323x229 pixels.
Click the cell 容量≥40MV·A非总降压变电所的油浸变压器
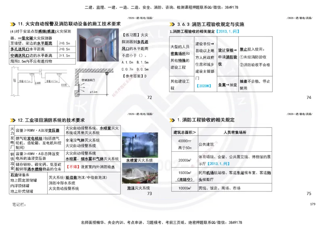click(40, 156)
